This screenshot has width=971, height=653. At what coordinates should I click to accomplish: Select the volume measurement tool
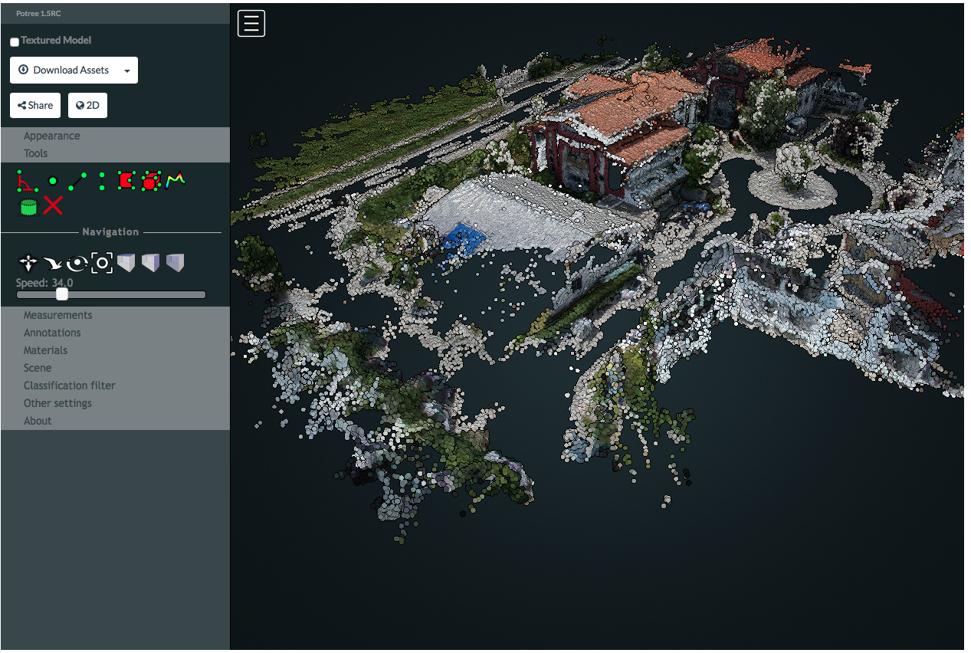pyautogui.click(x=151, y=180)
